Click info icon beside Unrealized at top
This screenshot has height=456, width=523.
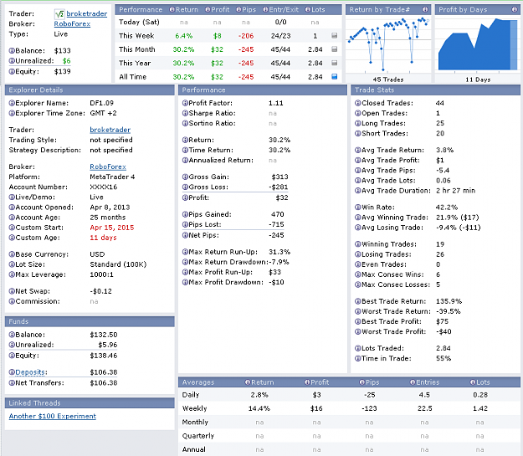pyautogui.click(x=12, y=61)
